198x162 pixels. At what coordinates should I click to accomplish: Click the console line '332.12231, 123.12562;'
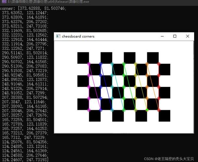(25, 35)
